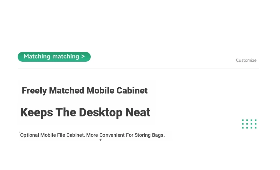Select the "Freely Matched Mobile Cabinet" heading
280x170 pixels.
[x=85, y=91]
